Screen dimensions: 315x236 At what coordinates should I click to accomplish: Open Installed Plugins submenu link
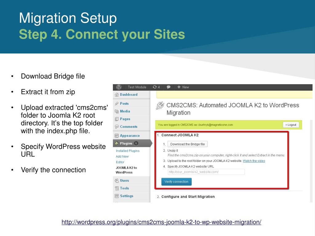pos(128,151)
